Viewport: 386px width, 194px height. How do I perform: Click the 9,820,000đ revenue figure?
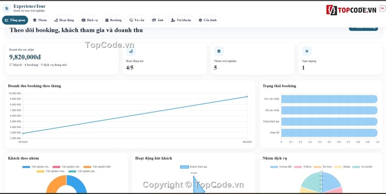pos(25,57)
